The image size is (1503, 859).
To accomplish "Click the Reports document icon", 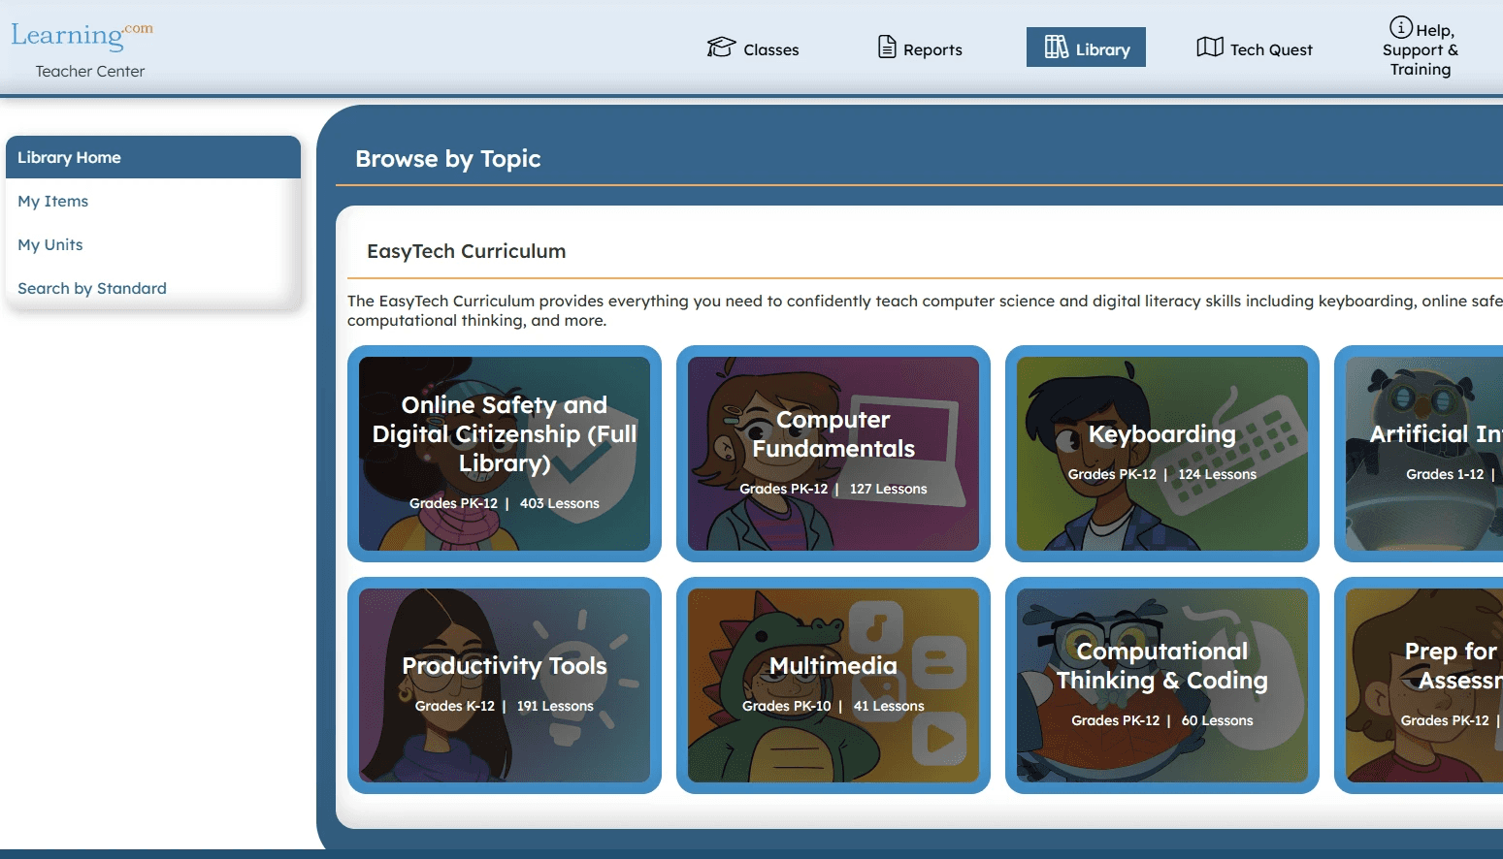I will click(887, 47).
